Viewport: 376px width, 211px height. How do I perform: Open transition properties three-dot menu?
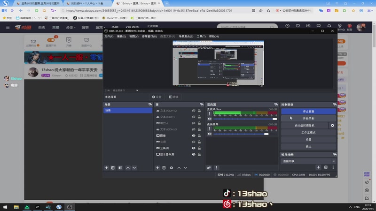(x=333, y=167)
